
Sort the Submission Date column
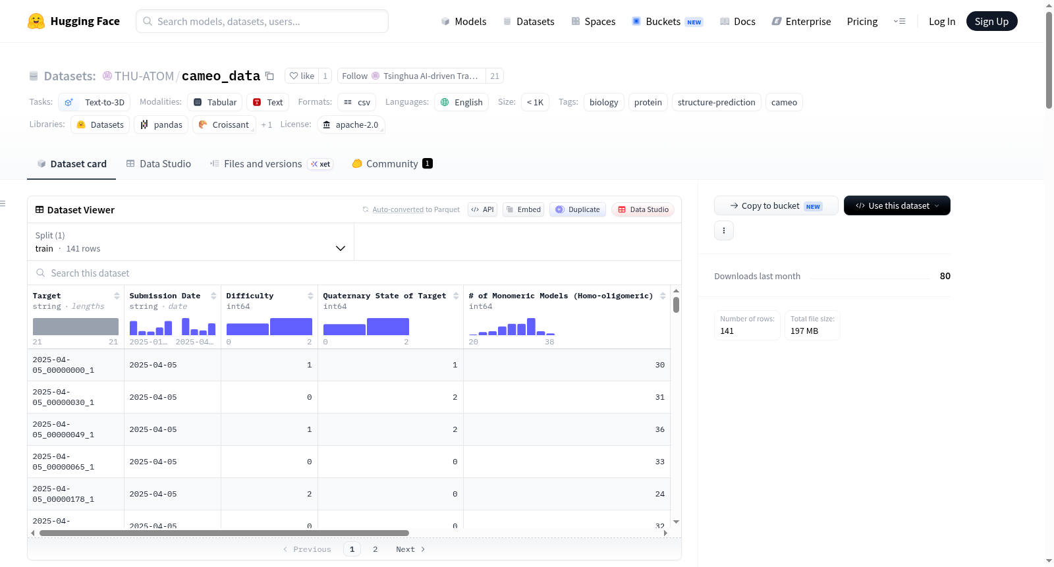[213, 296]
